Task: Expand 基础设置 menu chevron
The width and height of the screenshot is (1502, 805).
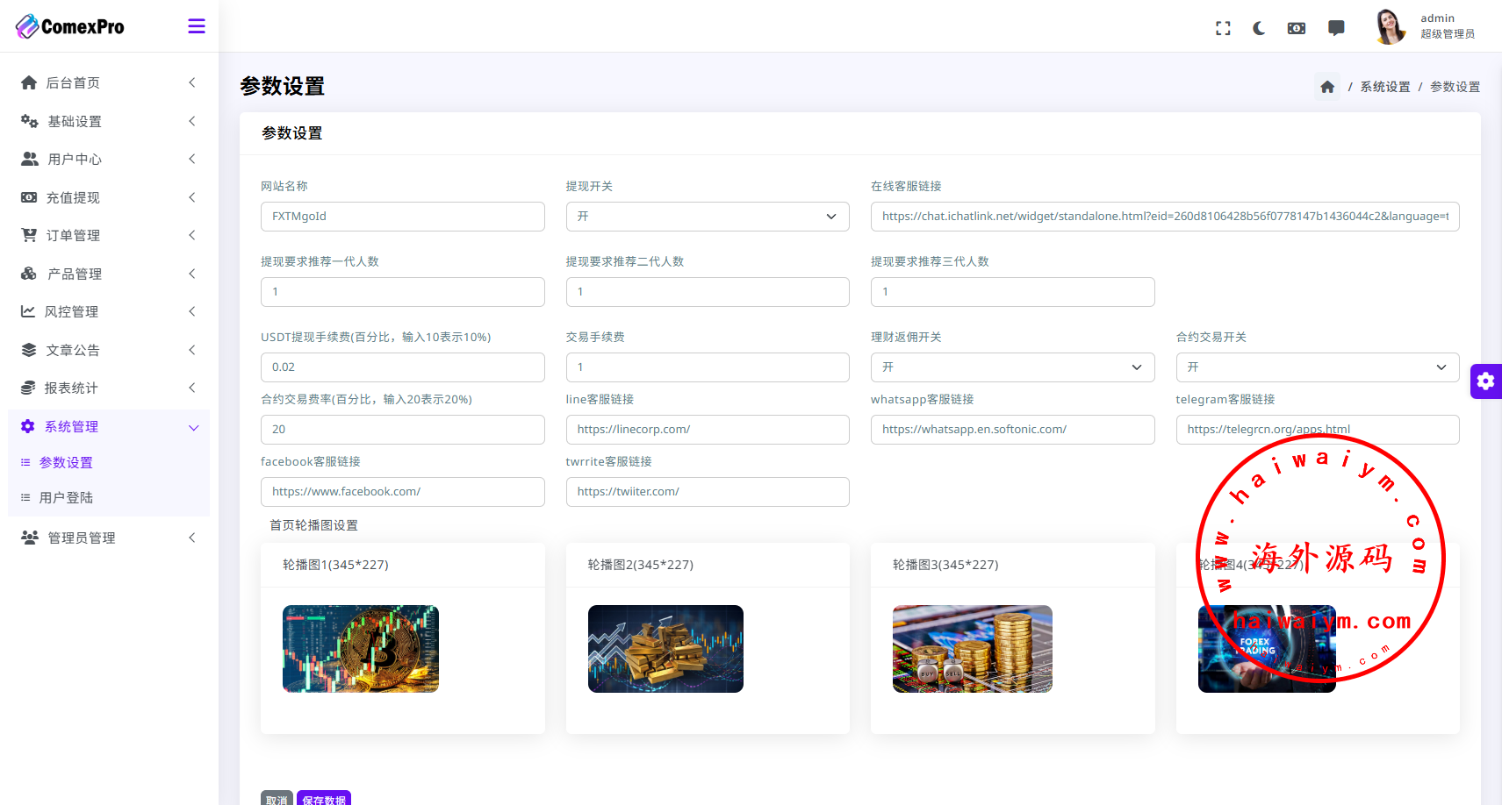Action: 192,121
